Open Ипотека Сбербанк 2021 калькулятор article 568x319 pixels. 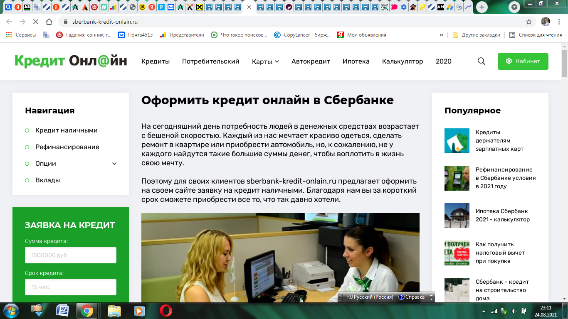point(503,215)
